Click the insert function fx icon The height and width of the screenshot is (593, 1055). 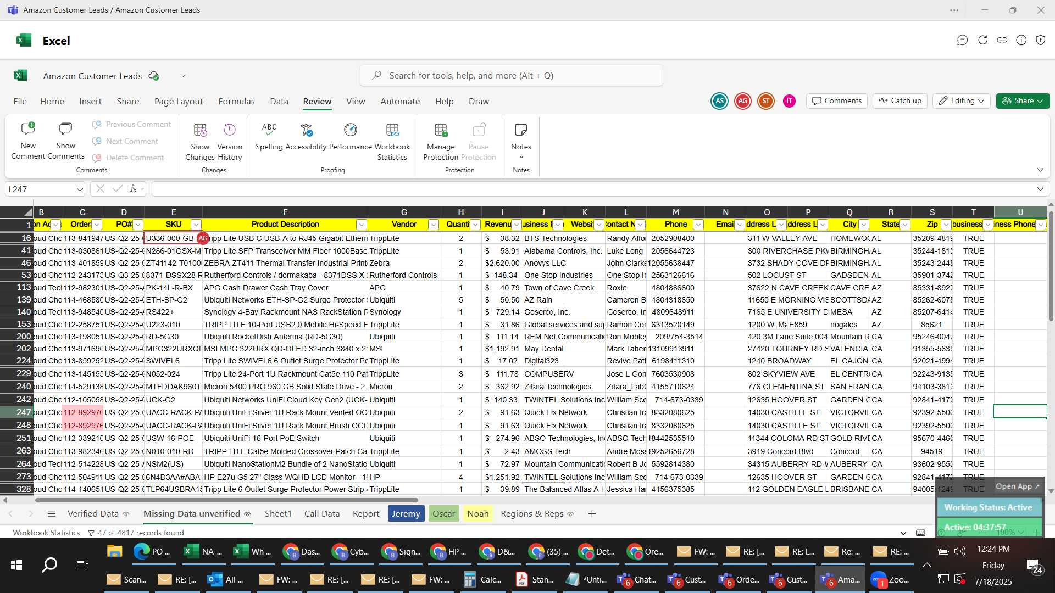click(x=133, y=189)
